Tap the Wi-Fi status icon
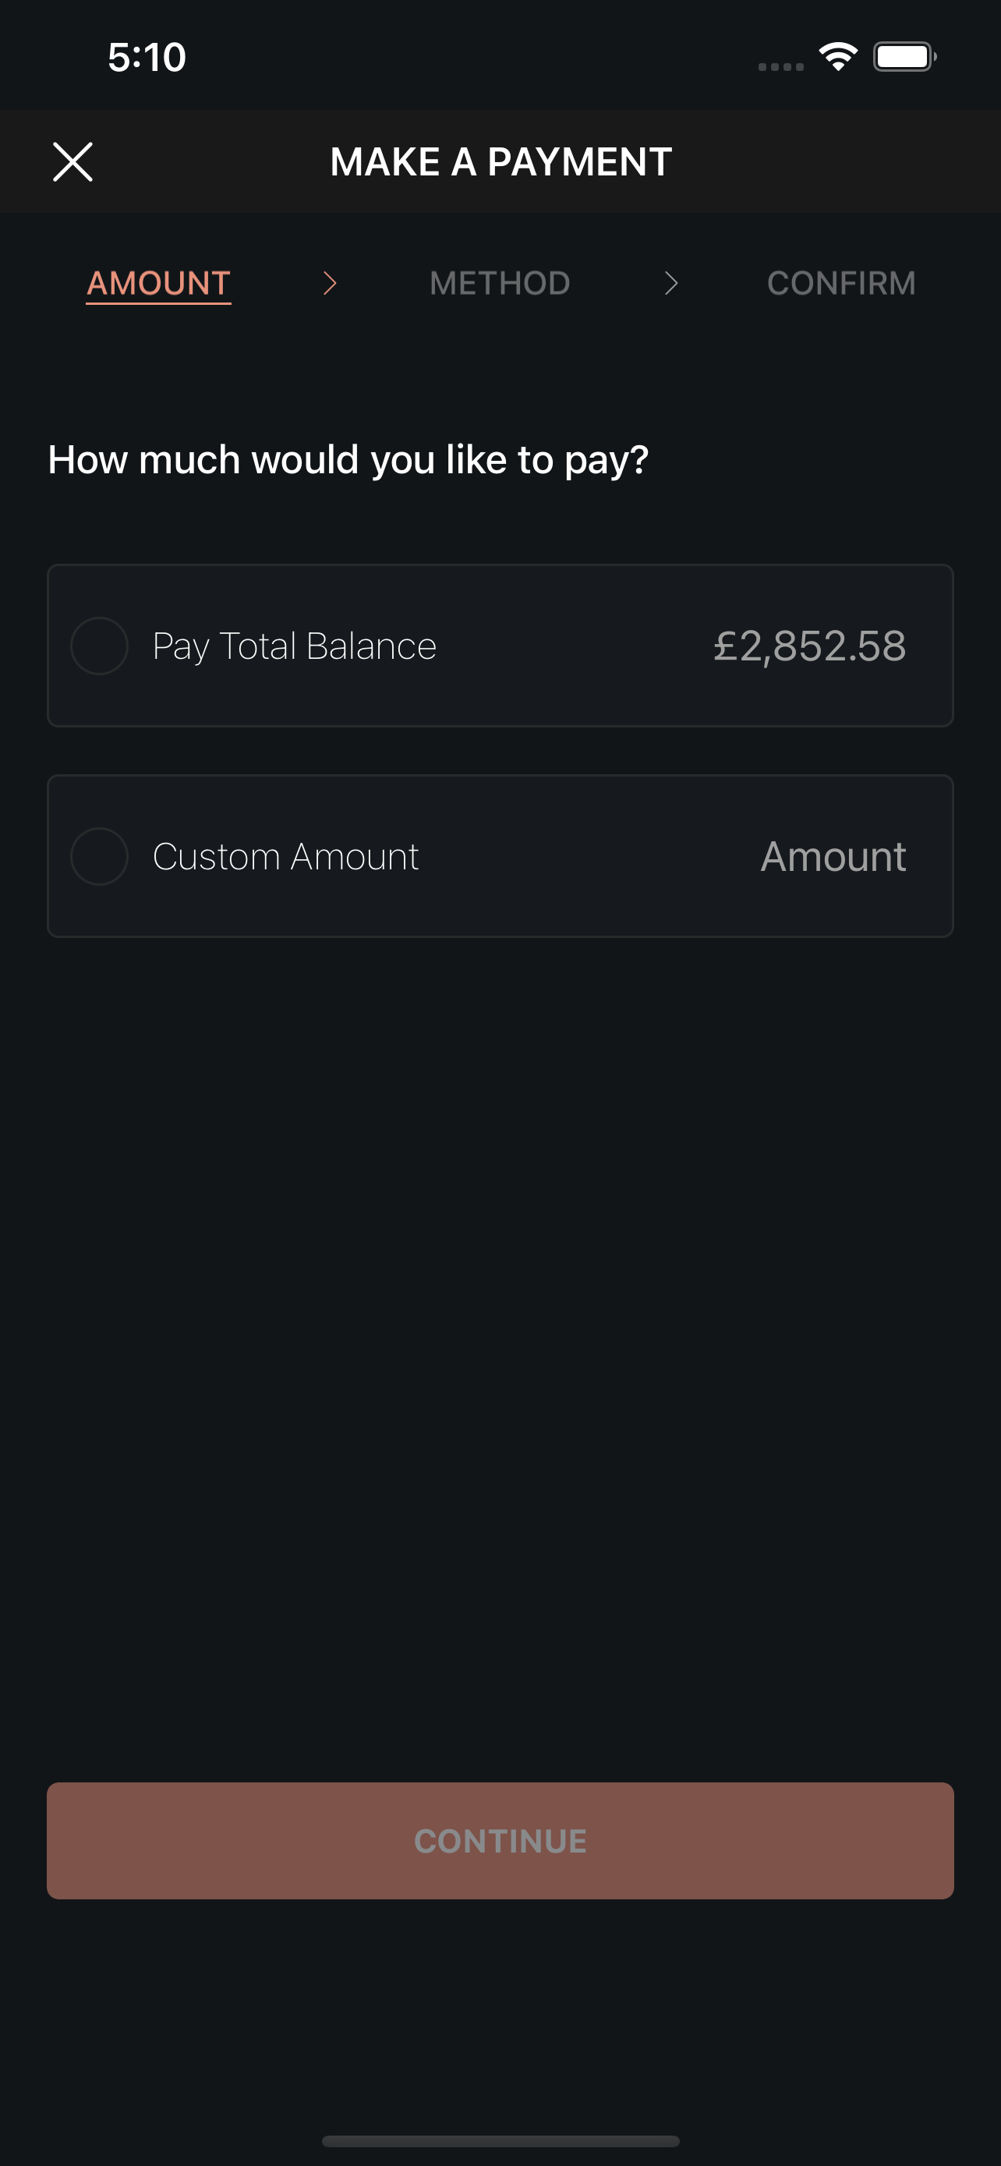This screenshot has height=2166, width=1001. (838, 56)
